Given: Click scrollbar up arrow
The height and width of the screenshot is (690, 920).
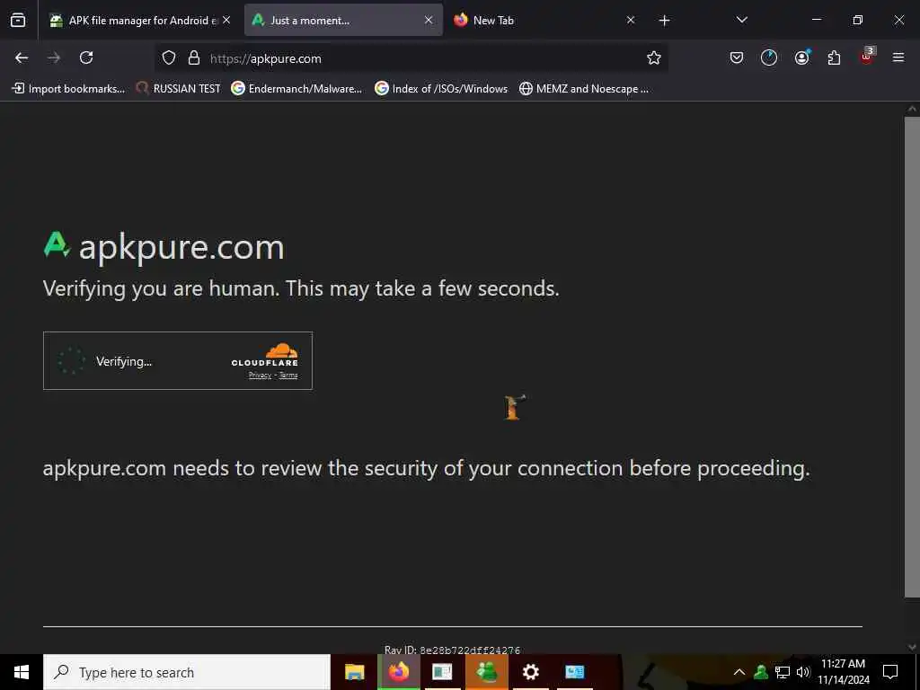Looking at the screenshot, I should (x=912, y=109).
